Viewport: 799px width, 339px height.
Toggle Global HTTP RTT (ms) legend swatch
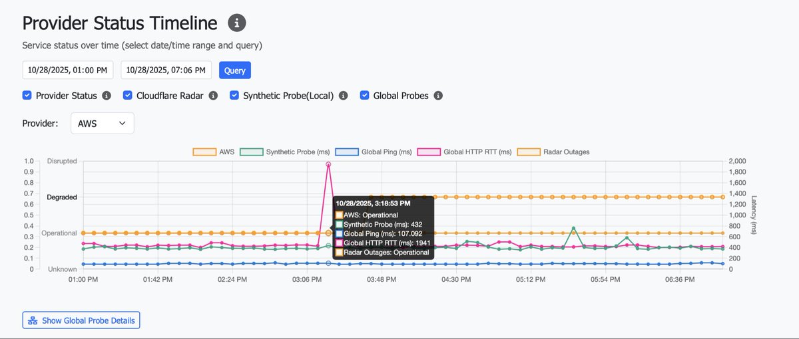pyautogui.click(x=429, y=152)
